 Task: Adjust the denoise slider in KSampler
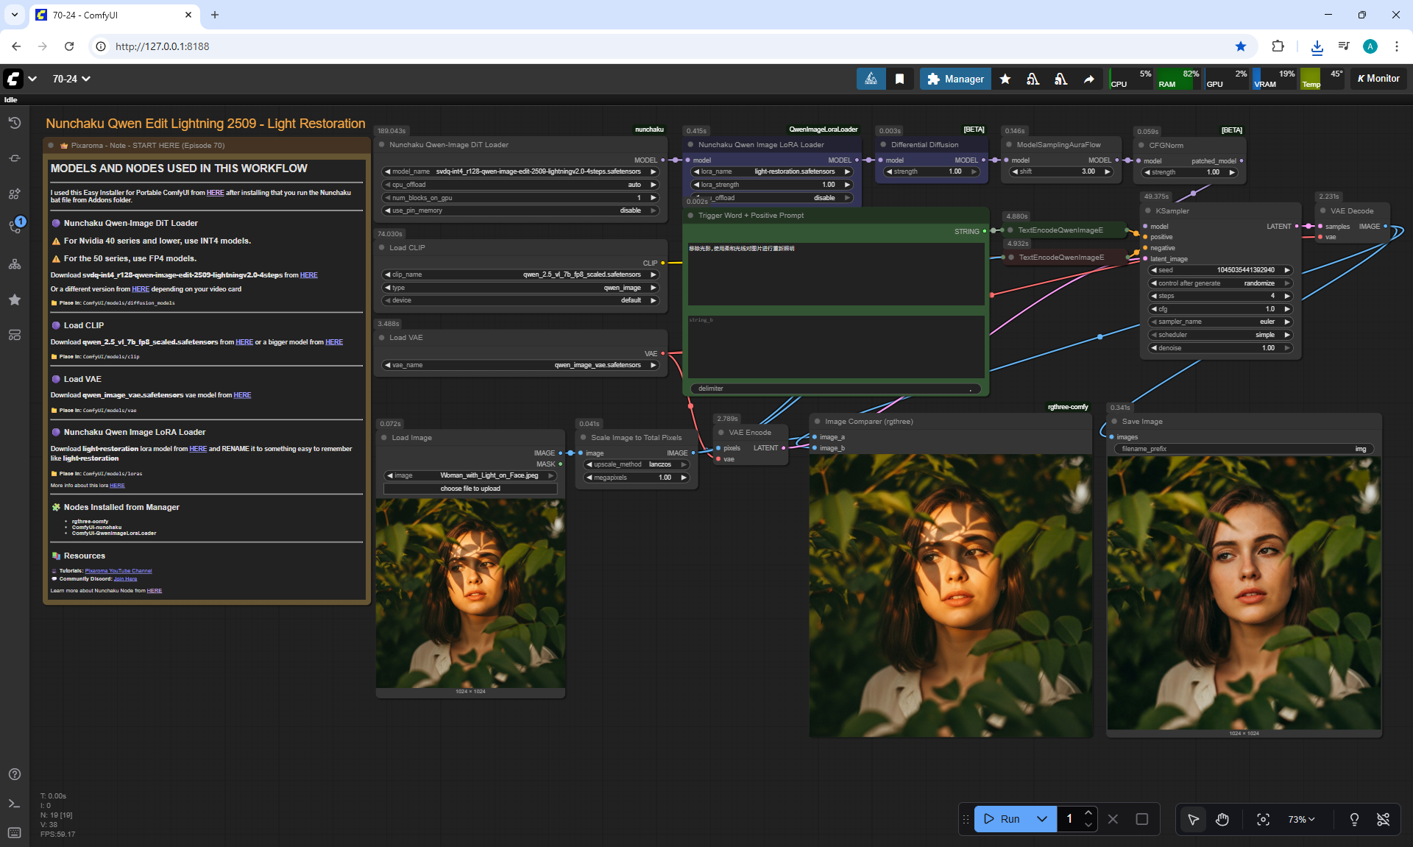(1220, 348)
